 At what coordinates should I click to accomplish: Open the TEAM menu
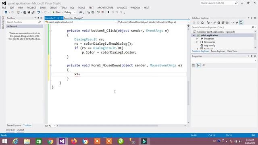tap(63, 8)
